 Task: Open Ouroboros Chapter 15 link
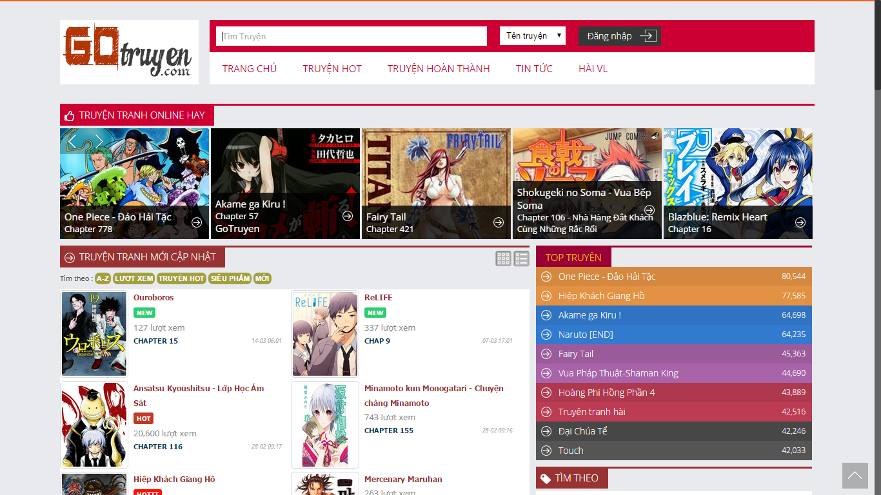[155, 341]
